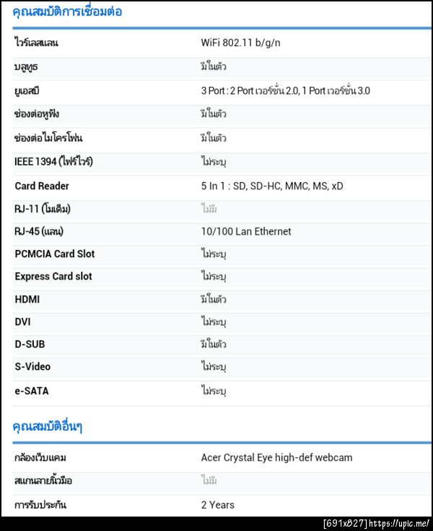Image resolution: width=433 pixels, height=531 pixels.
Task: Select the 5 In 1 card reader value
Action: (x=272, y=186)
